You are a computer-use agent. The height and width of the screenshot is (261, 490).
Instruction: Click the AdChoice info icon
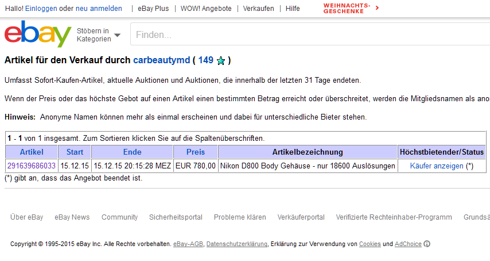(427, 244)
